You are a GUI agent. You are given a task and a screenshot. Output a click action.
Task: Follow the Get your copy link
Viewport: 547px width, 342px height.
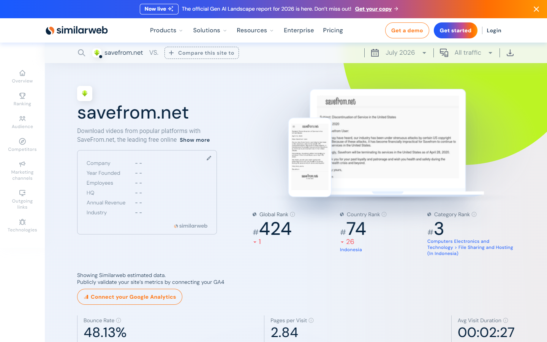tap(373, 9)
